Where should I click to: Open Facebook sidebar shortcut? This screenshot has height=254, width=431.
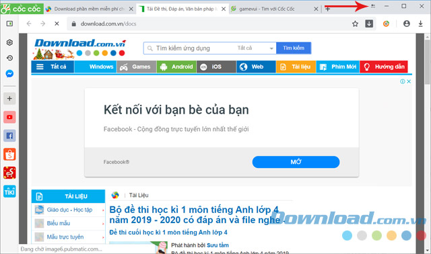[9, 136]
